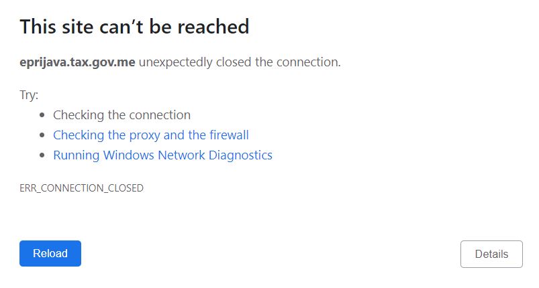Click the bullet beside the proxy and firewall link
Screen dimensions: 539x288
coord(42,136)
